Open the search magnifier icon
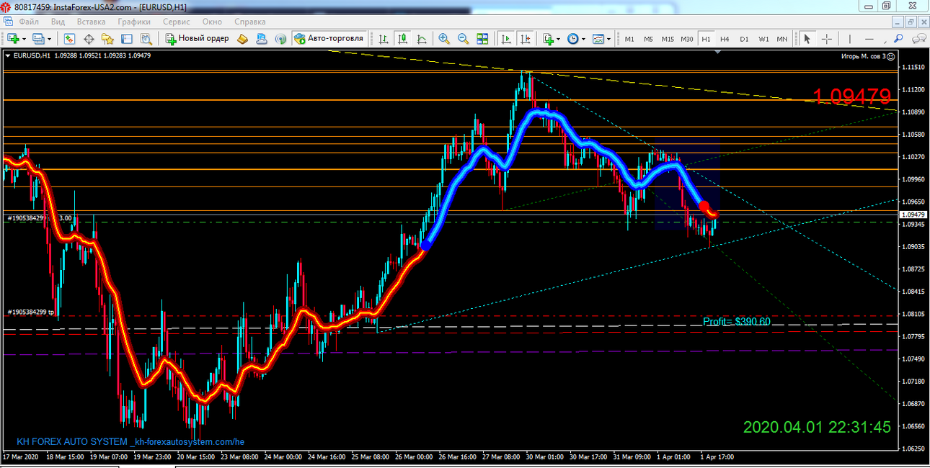The width and height of the screenshot is (930, 468). point(898,38)
